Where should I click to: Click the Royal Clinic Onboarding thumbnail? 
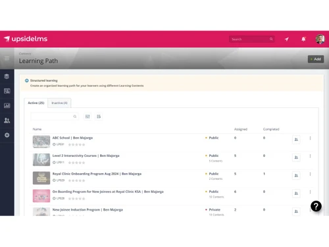pyautogui.click(x=41, y=178)
